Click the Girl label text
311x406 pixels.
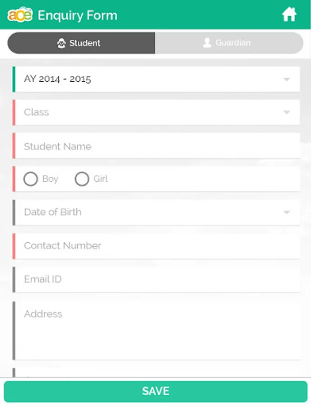pyautogui.click(x=101, y=179)
